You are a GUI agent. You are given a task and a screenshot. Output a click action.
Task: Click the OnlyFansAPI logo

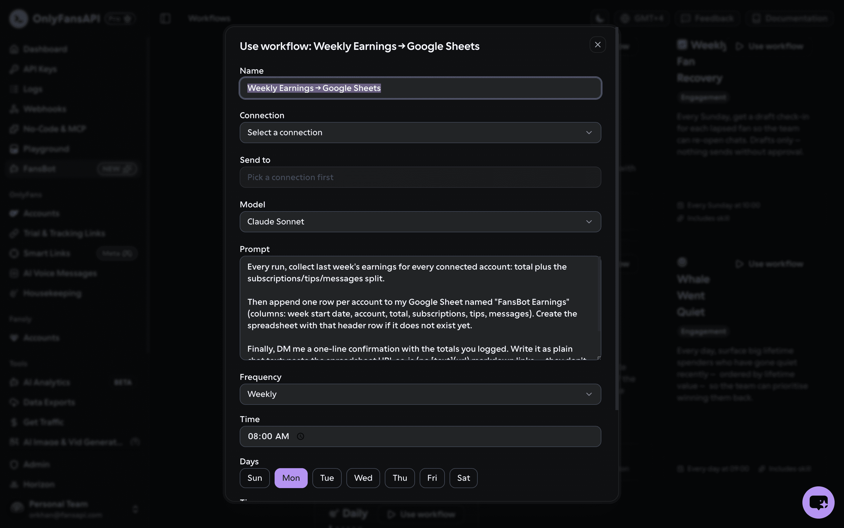coord(19,18)
